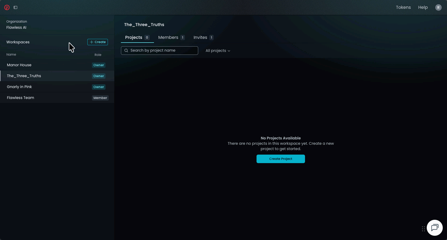The image size is (447, 240).
Task: Click the No Projects Available message
Action: [x=281, y=138]
